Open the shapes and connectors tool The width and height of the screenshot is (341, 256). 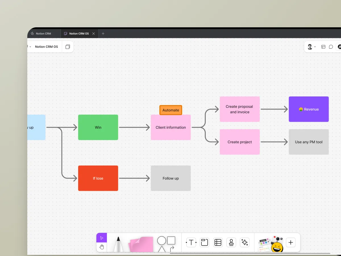[167, 244]
